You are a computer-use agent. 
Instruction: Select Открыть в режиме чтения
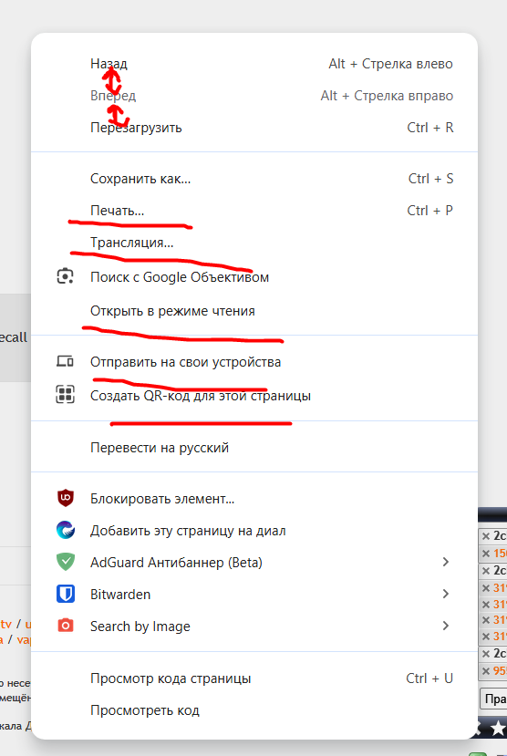pyautogui.click(x=254, y=311)
